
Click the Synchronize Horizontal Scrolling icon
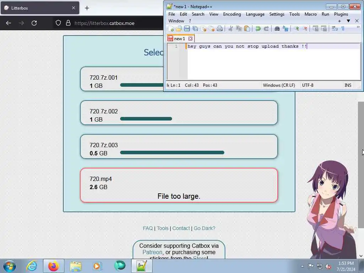pyautogui.click(x=323, y=28)
